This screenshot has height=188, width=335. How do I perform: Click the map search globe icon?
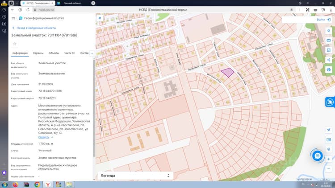(x=329, y=149)
